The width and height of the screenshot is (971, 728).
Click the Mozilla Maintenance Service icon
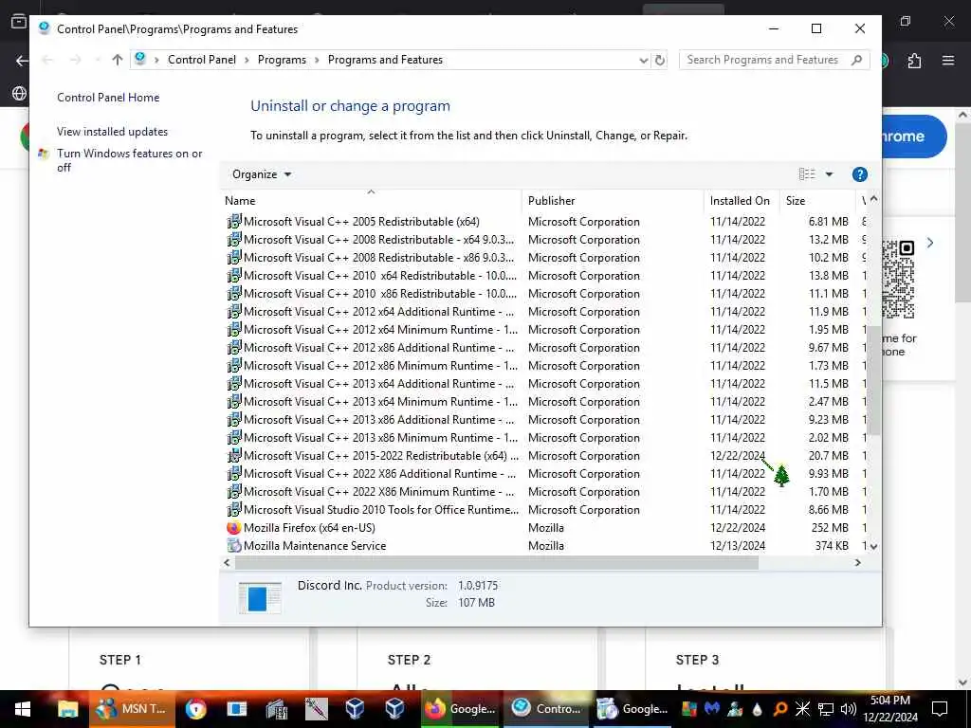[x=233, y=546]
